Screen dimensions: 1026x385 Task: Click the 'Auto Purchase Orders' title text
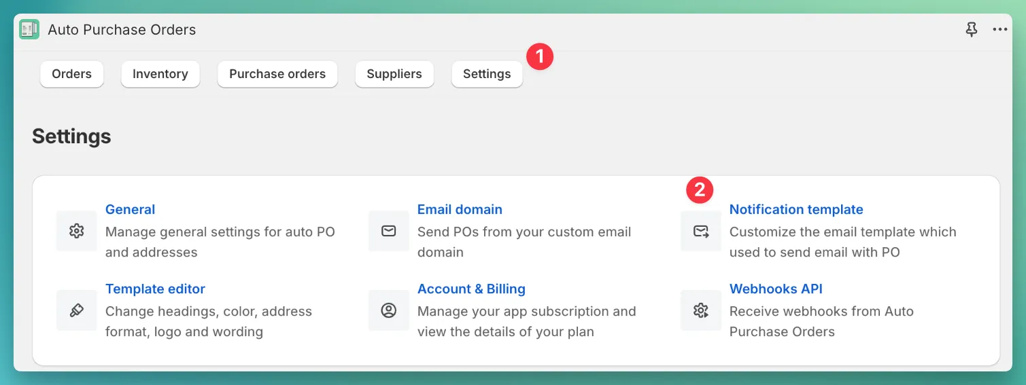click(122, 30)
